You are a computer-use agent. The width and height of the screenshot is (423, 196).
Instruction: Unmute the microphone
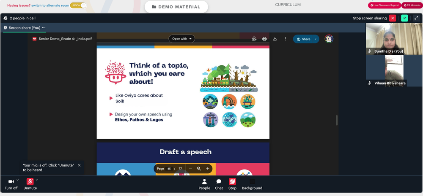[x=30, y=184]
